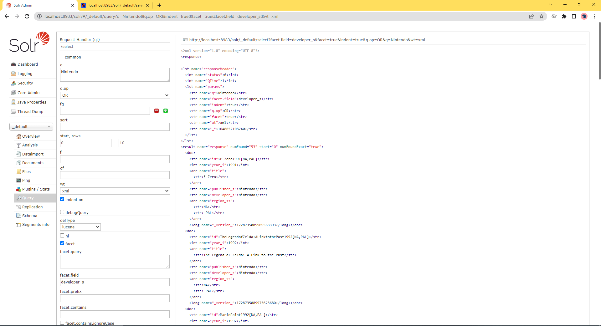The height and width of the screenshot is (326, 601).
Task: Click the rows field showing 10
Action: [x=144, y=143]
